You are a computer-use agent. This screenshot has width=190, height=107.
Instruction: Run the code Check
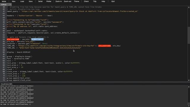[86, 1]
